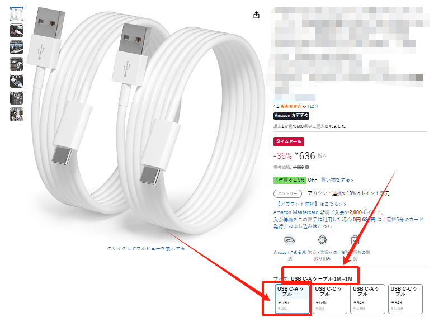Select the seventh product thumbnail
The height and width of the screenshot is (317, 434).
point(17,115)
